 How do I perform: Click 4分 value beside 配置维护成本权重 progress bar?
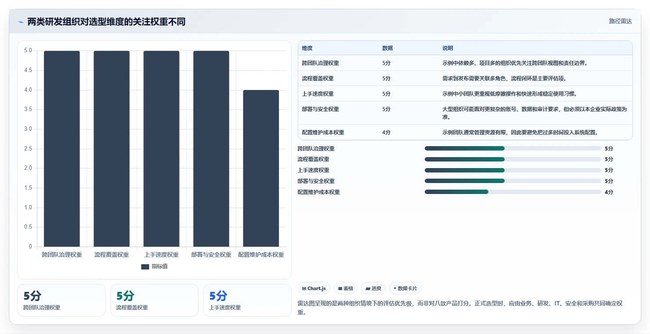point(609,192)
